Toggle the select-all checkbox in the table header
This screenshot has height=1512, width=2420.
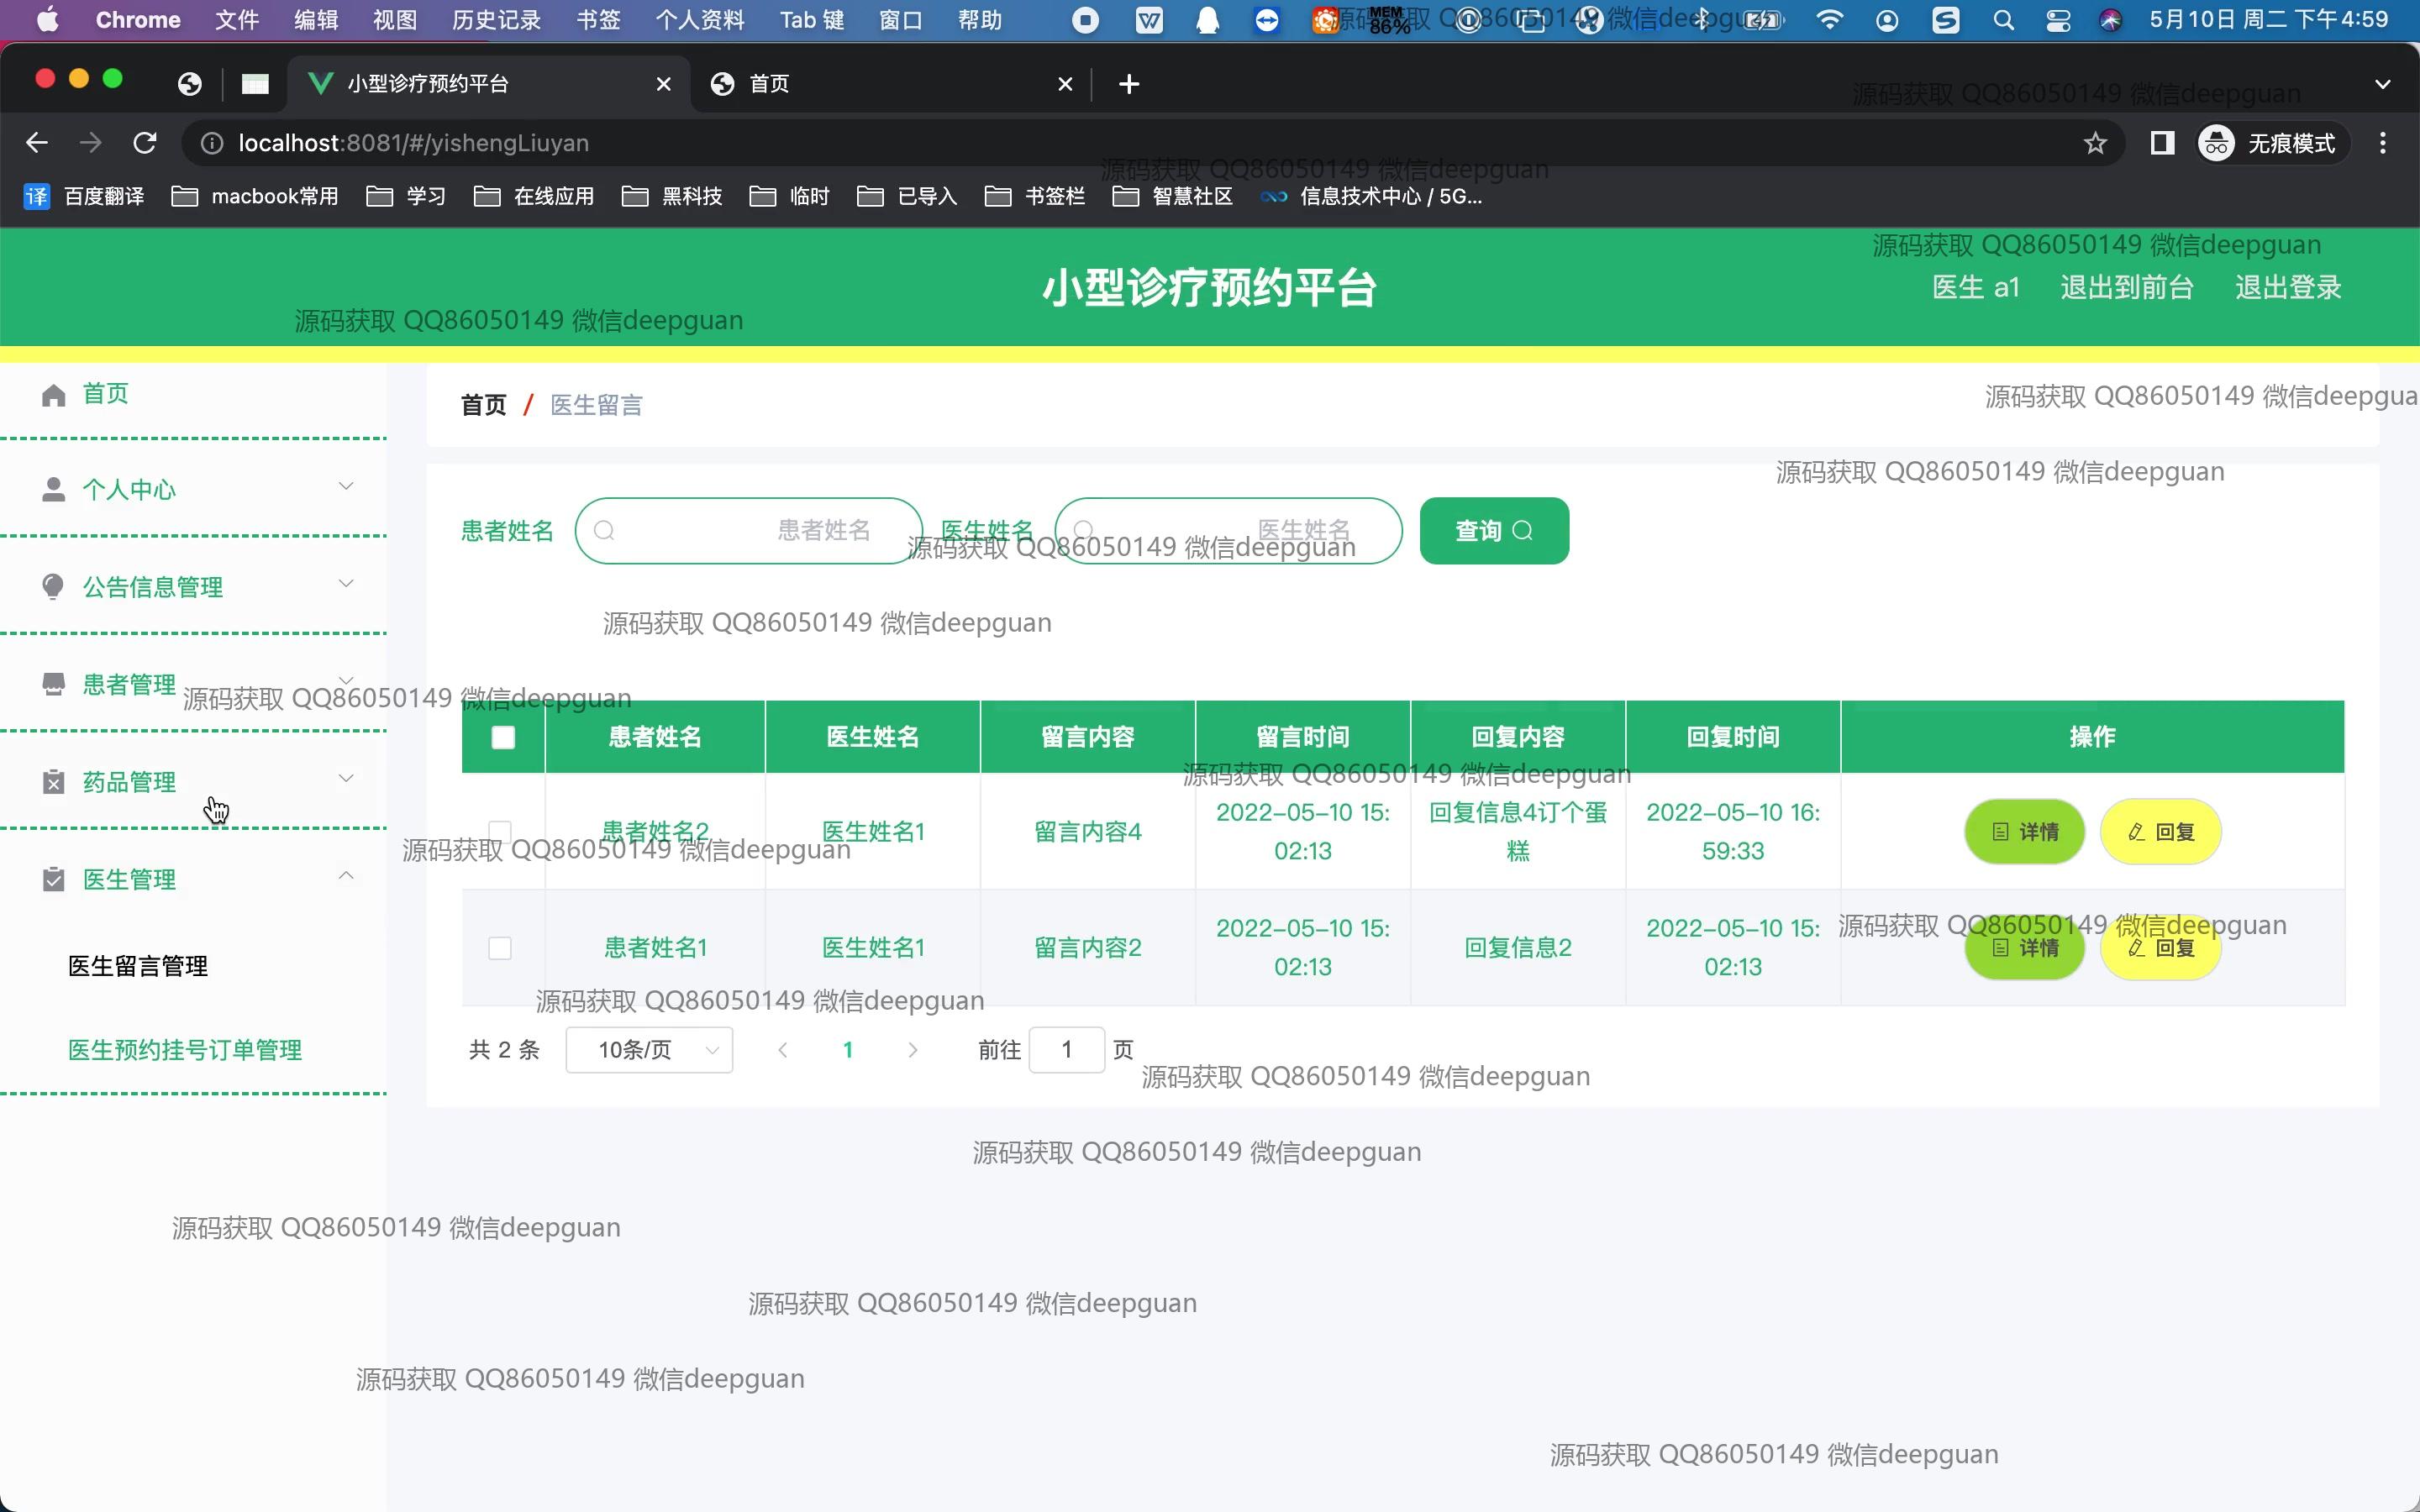(x=503, y=737)
